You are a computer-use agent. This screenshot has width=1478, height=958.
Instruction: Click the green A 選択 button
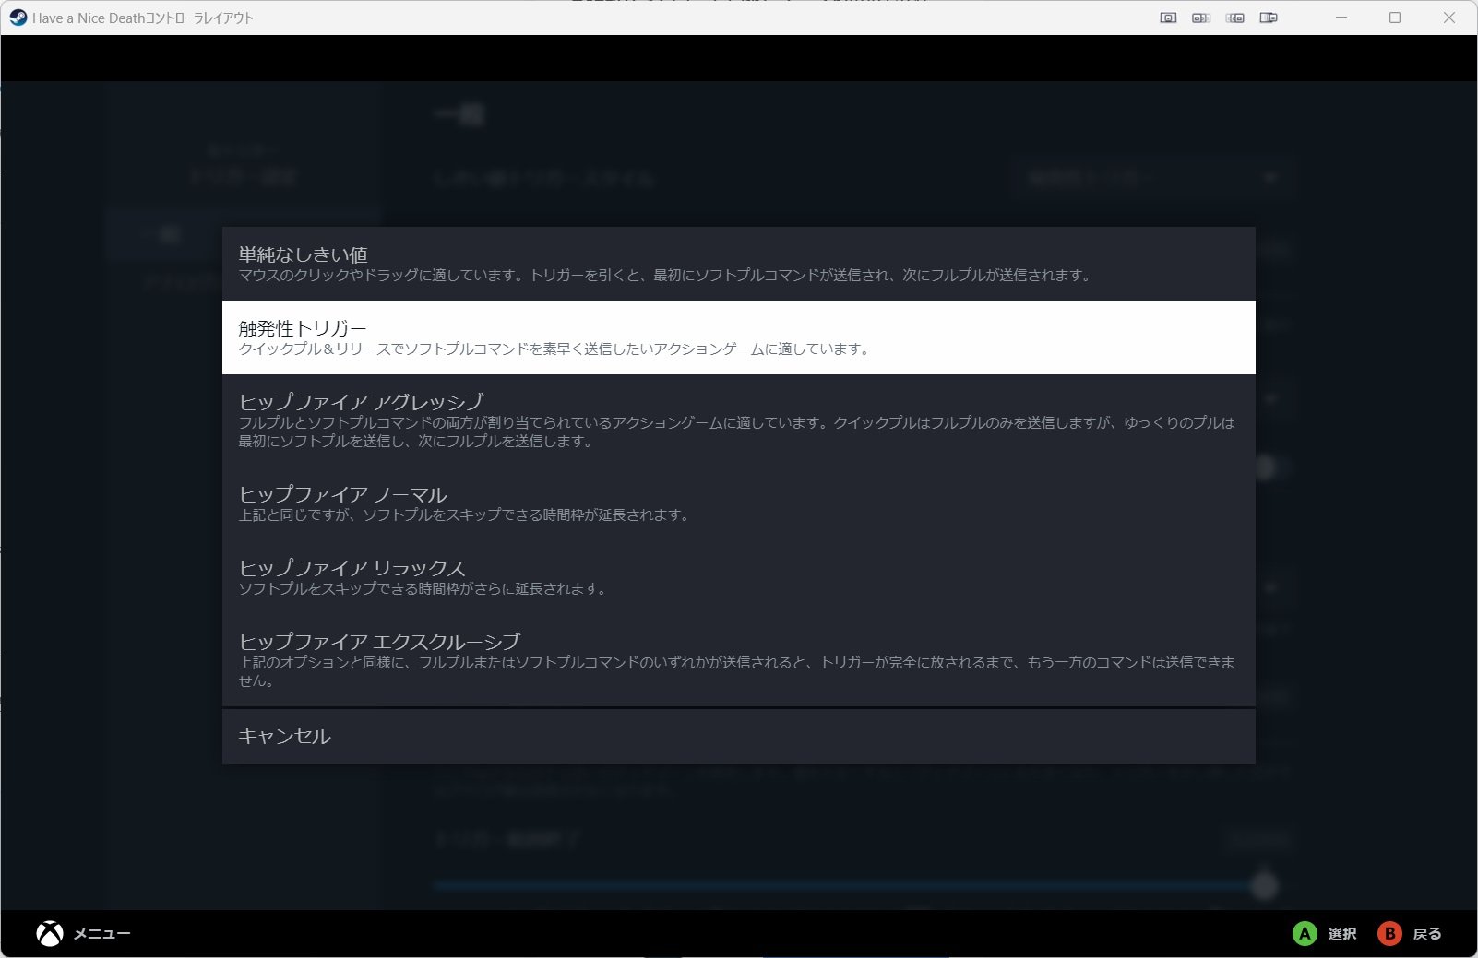[x=1324, y=934]
